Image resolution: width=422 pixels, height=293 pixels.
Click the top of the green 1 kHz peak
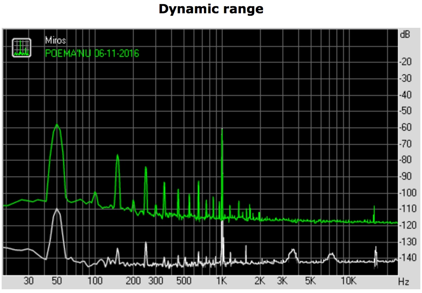(x=222, y=129)
